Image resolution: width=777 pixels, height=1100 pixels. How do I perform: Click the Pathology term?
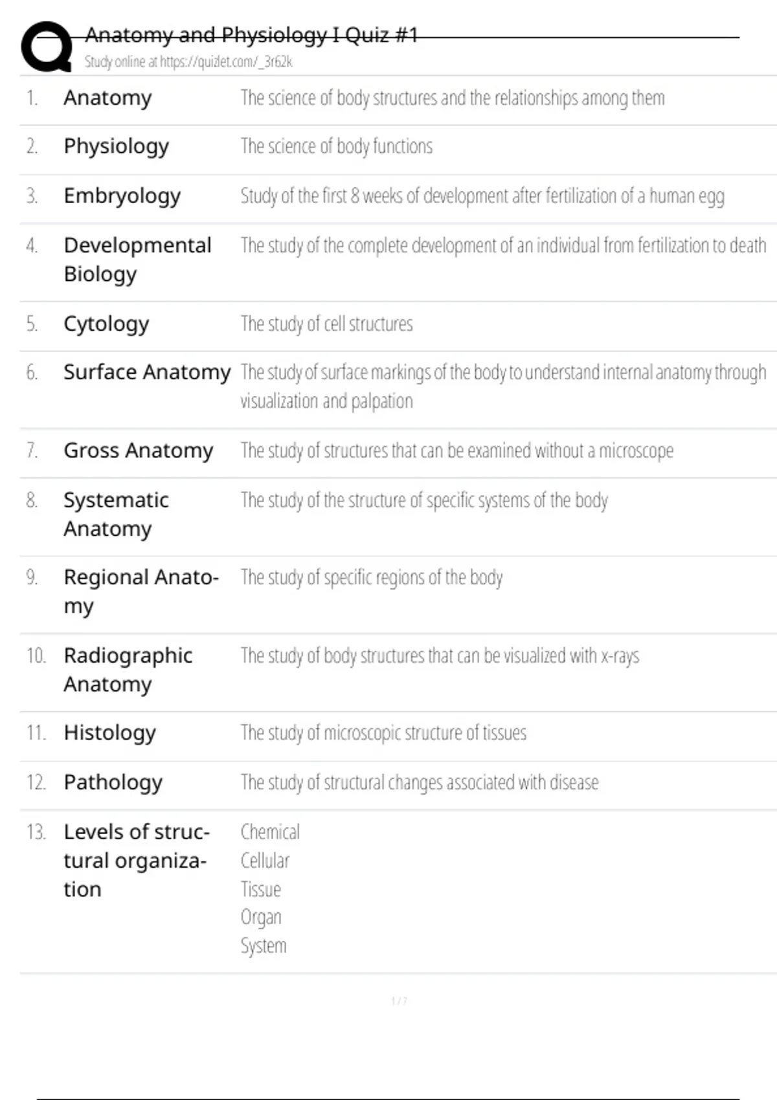[113, 783]
